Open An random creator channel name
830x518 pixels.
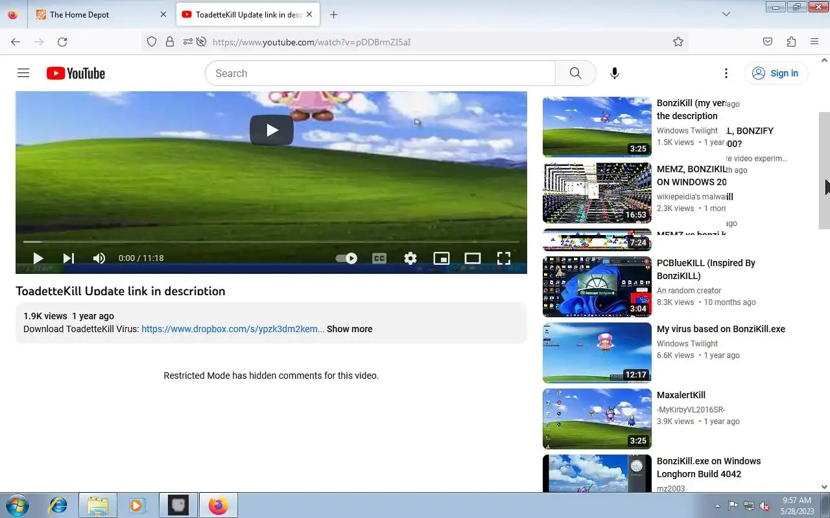689,291
